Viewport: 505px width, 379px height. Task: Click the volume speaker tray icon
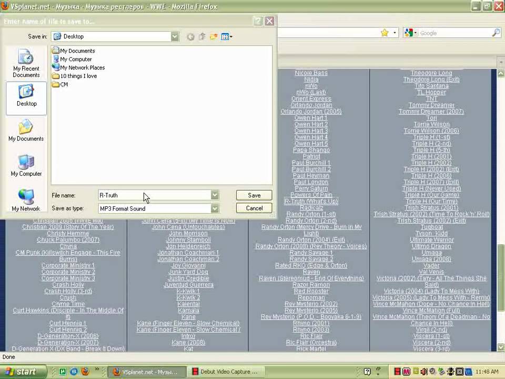point(424,372)
